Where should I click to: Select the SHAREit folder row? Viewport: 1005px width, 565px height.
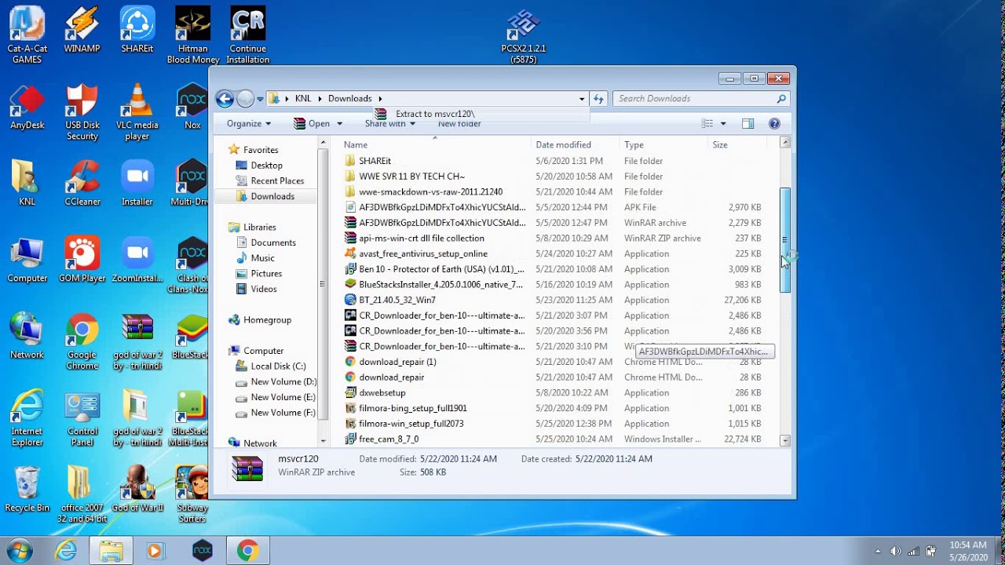click(554, 161)
